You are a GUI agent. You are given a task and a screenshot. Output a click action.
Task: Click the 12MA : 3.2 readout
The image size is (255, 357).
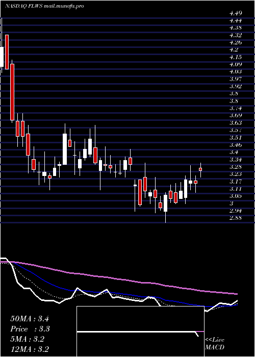30,349
